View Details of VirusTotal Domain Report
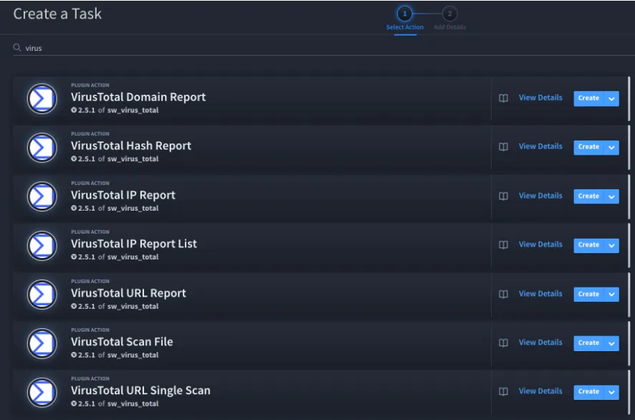635x420 pixels. [x=540, y=97]
